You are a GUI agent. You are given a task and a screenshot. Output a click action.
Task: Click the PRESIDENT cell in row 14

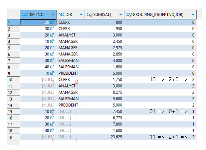tap(71, 105)
